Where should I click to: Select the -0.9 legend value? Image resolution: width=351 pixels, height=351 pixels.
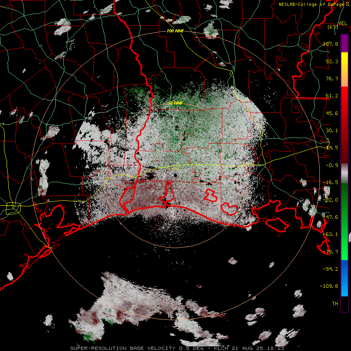(332, 165)
